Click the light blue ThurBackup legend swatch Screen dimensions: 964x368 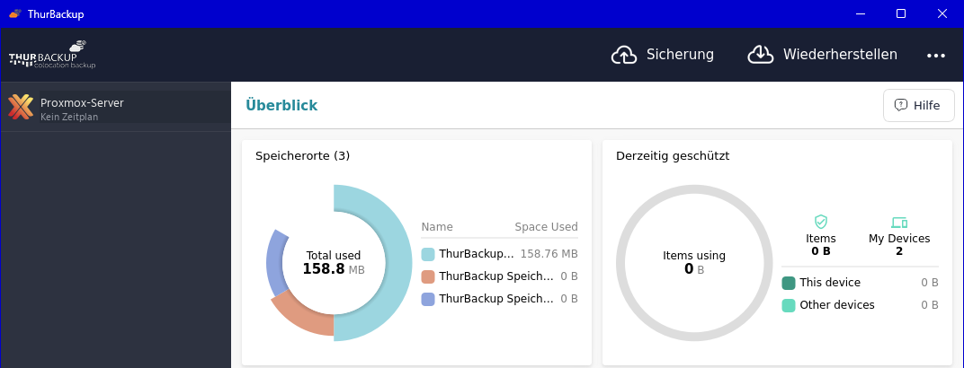[x=428, y=254]
